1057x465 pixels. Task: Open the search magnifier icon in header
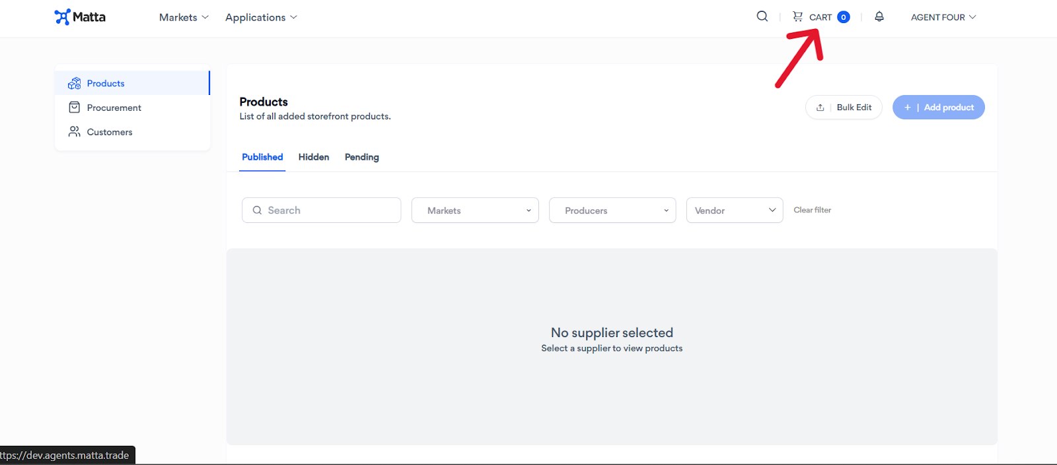coord(762,16)
